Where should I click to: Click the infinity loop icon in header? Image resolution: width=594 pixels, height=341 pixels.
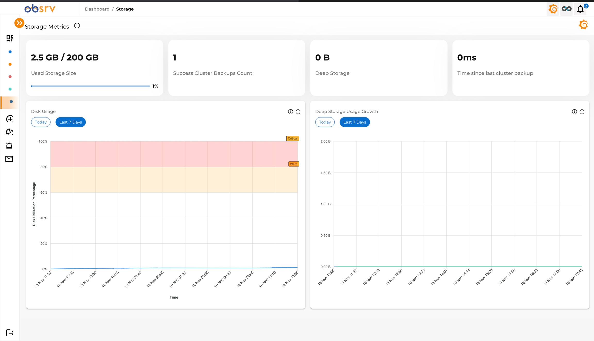point(566,9)
